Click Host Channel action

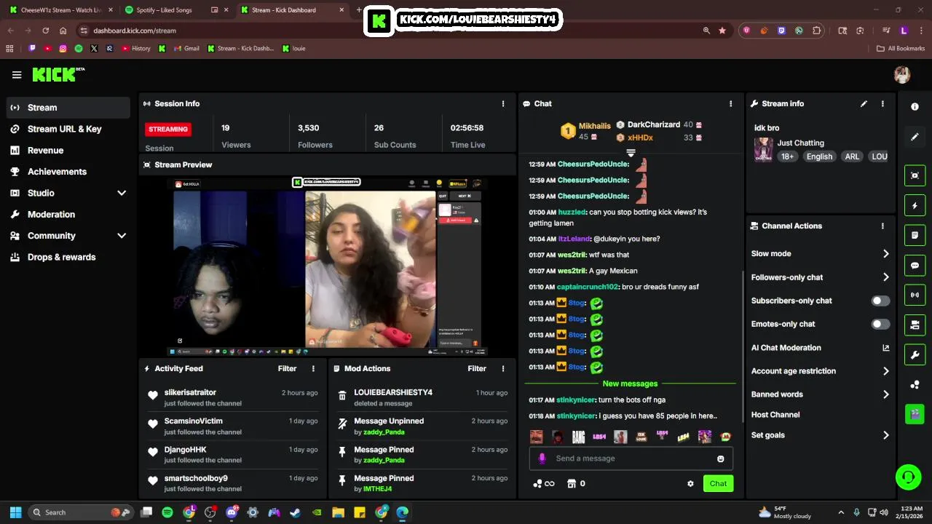point(775,415)
